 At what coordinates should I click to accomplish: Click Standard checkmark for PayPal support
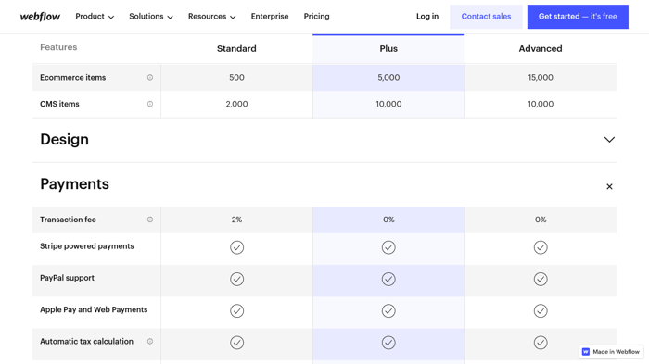(x=236, y=279)
